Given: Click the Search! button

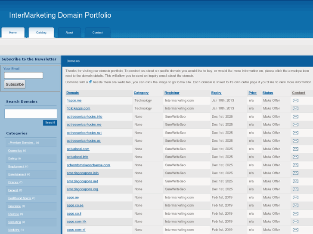Looking at the screenshot, I should pos(50,122).
